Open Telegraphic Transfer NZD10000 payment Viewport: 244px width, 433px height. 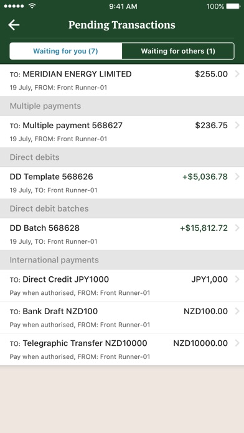(x=122, y=350)
